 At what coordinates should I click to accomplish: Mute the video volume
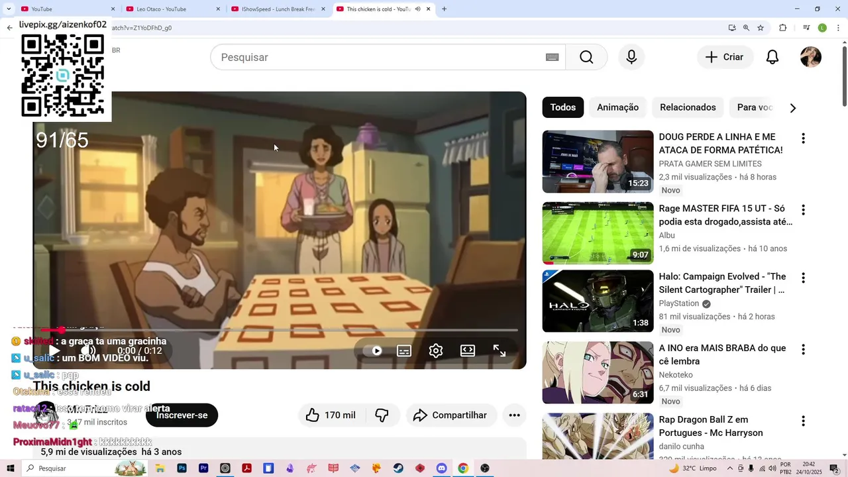(88, 351)
